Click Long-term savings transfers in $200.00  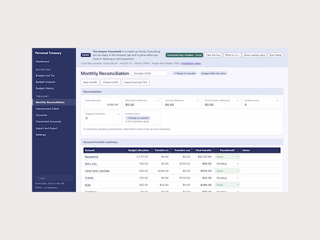[163, 171]
